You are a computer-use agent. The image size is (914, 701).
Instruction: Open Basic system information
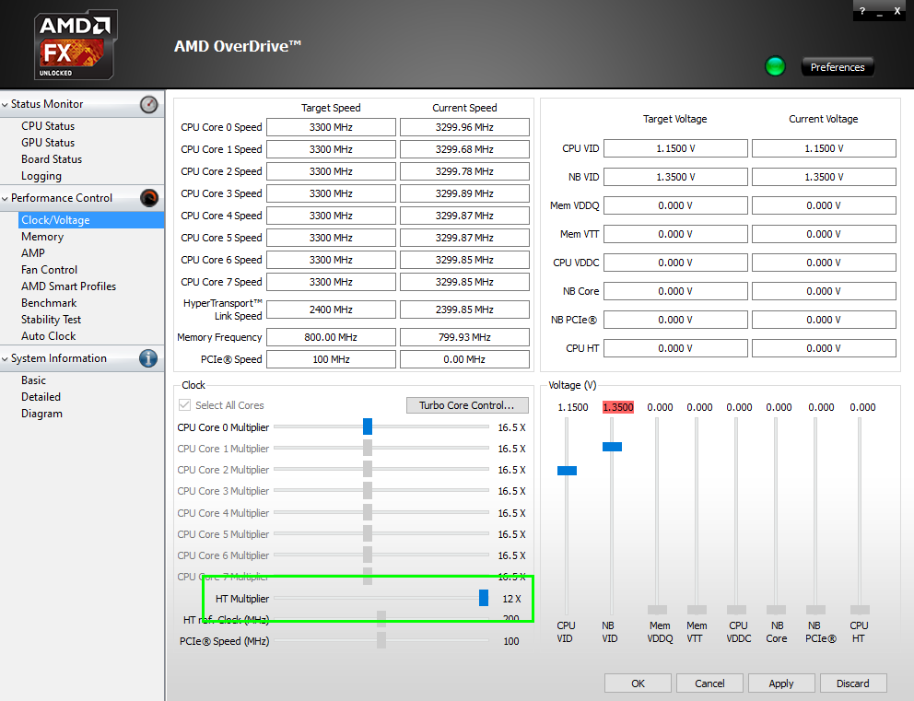click(33, 380)
